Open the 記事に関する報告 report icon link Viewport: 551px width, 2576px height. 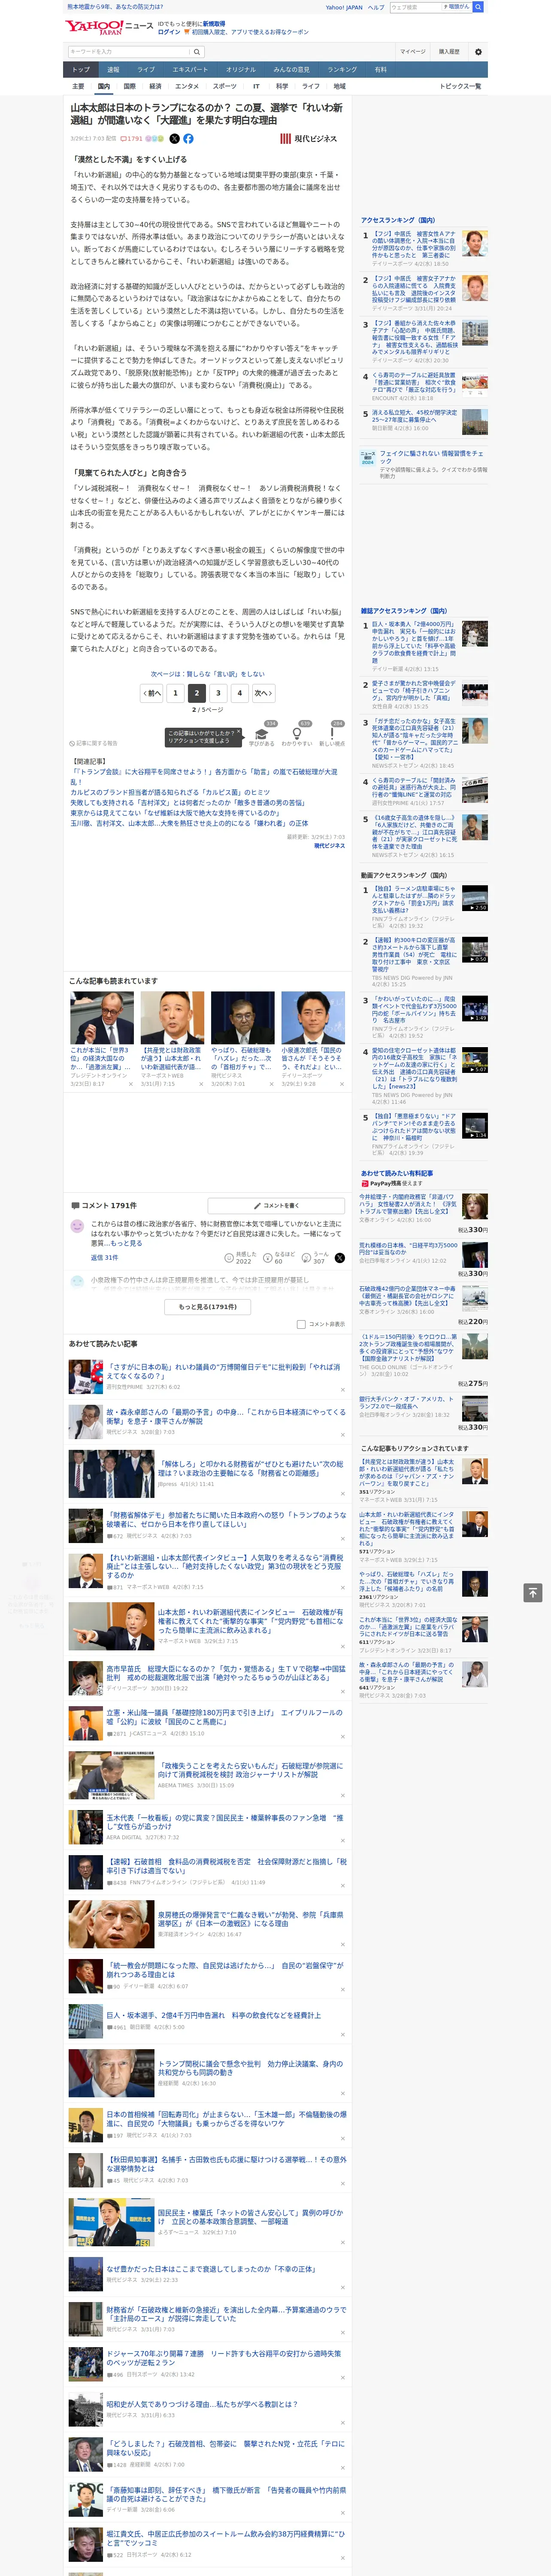(94, 744)
